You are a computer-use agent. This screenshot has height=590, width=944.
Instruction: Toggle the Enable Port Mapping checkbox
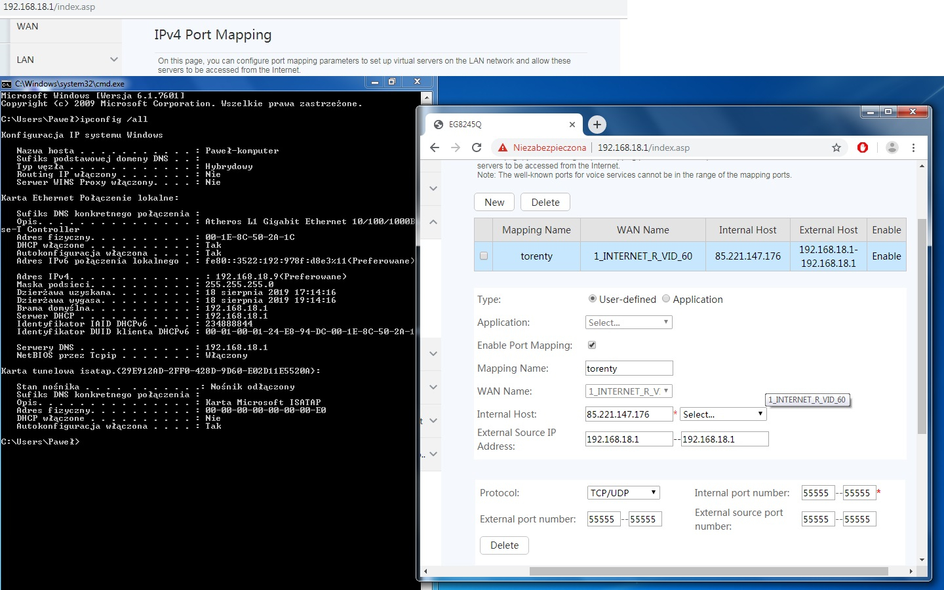(592, 345)
